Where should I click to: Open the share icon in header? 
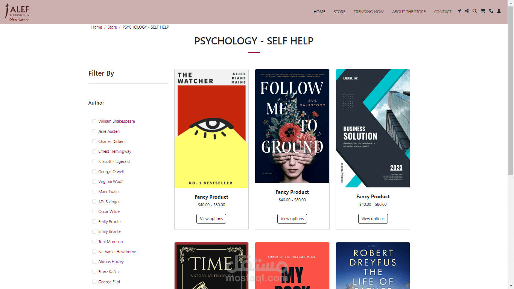(467, 11)
